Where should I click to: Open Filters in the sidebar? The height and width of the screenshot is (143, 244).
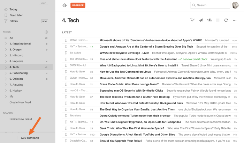14,21
